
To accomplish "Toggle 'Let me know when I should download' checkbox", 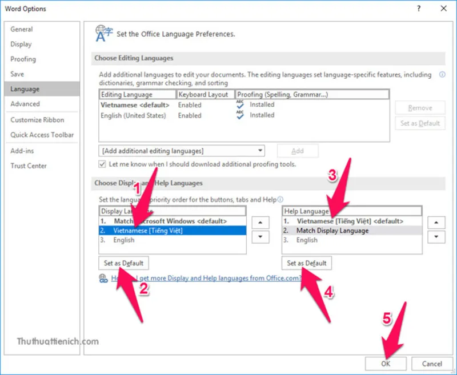I will coord(102,164).
